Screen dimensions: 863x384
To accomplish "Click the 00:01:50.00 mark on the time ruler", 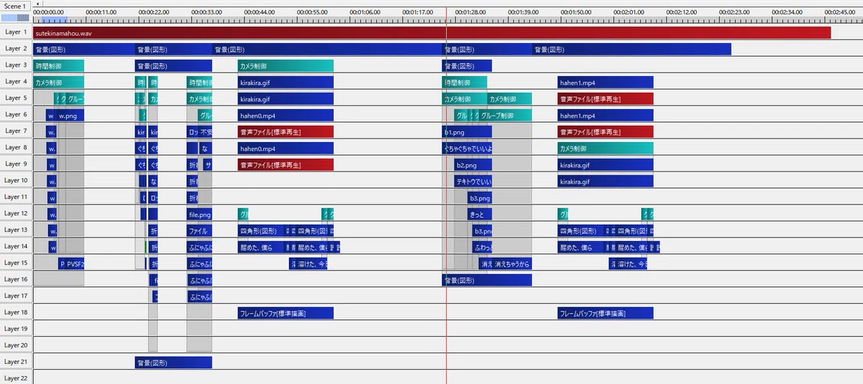I will point(576,12).
